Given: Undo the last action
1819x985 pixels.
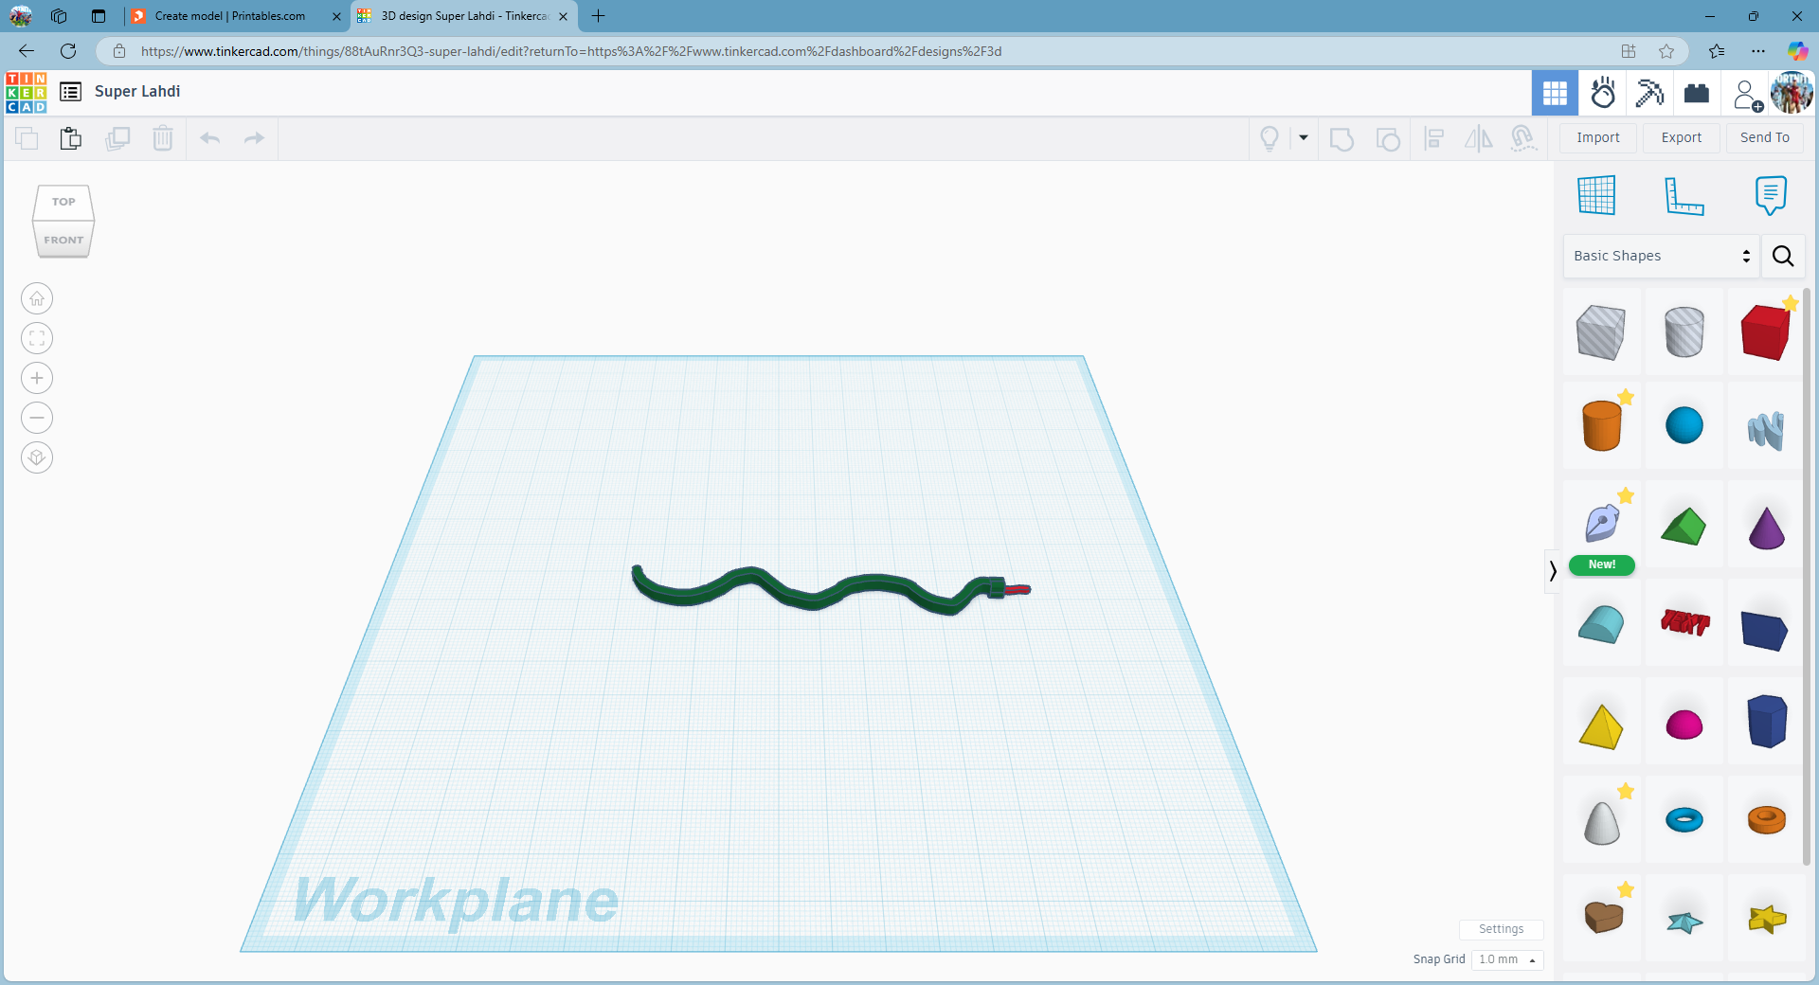Looking at the screenshot, I should click(x=210, y=138).
